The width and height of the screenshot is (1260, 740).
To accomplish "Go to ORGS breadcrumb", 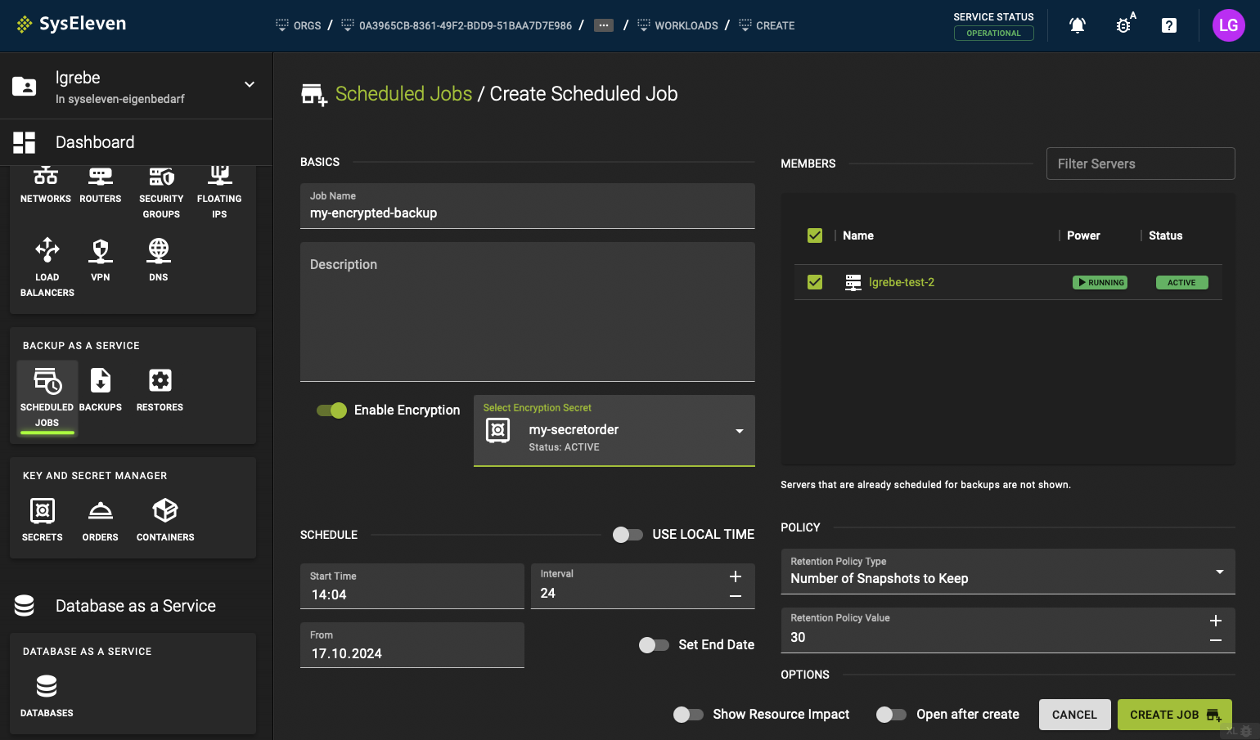I will [299, 25].
